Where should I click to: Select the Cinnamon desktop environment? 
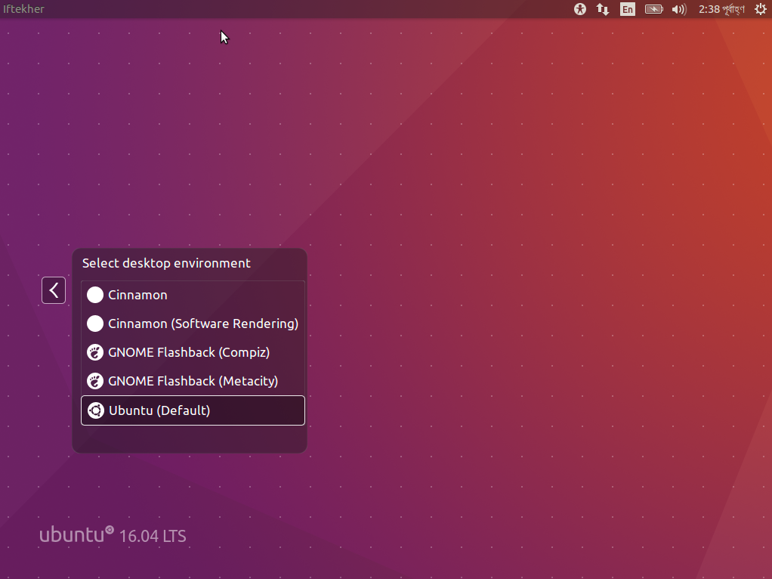click(x=193, y=295)
